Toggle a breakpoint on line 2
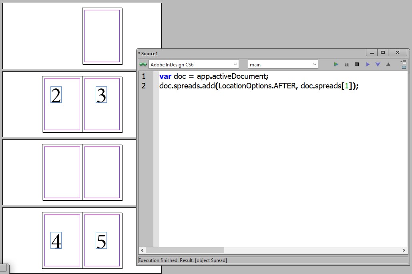Viewport: 412px width, 274px height. click(143, 86)
